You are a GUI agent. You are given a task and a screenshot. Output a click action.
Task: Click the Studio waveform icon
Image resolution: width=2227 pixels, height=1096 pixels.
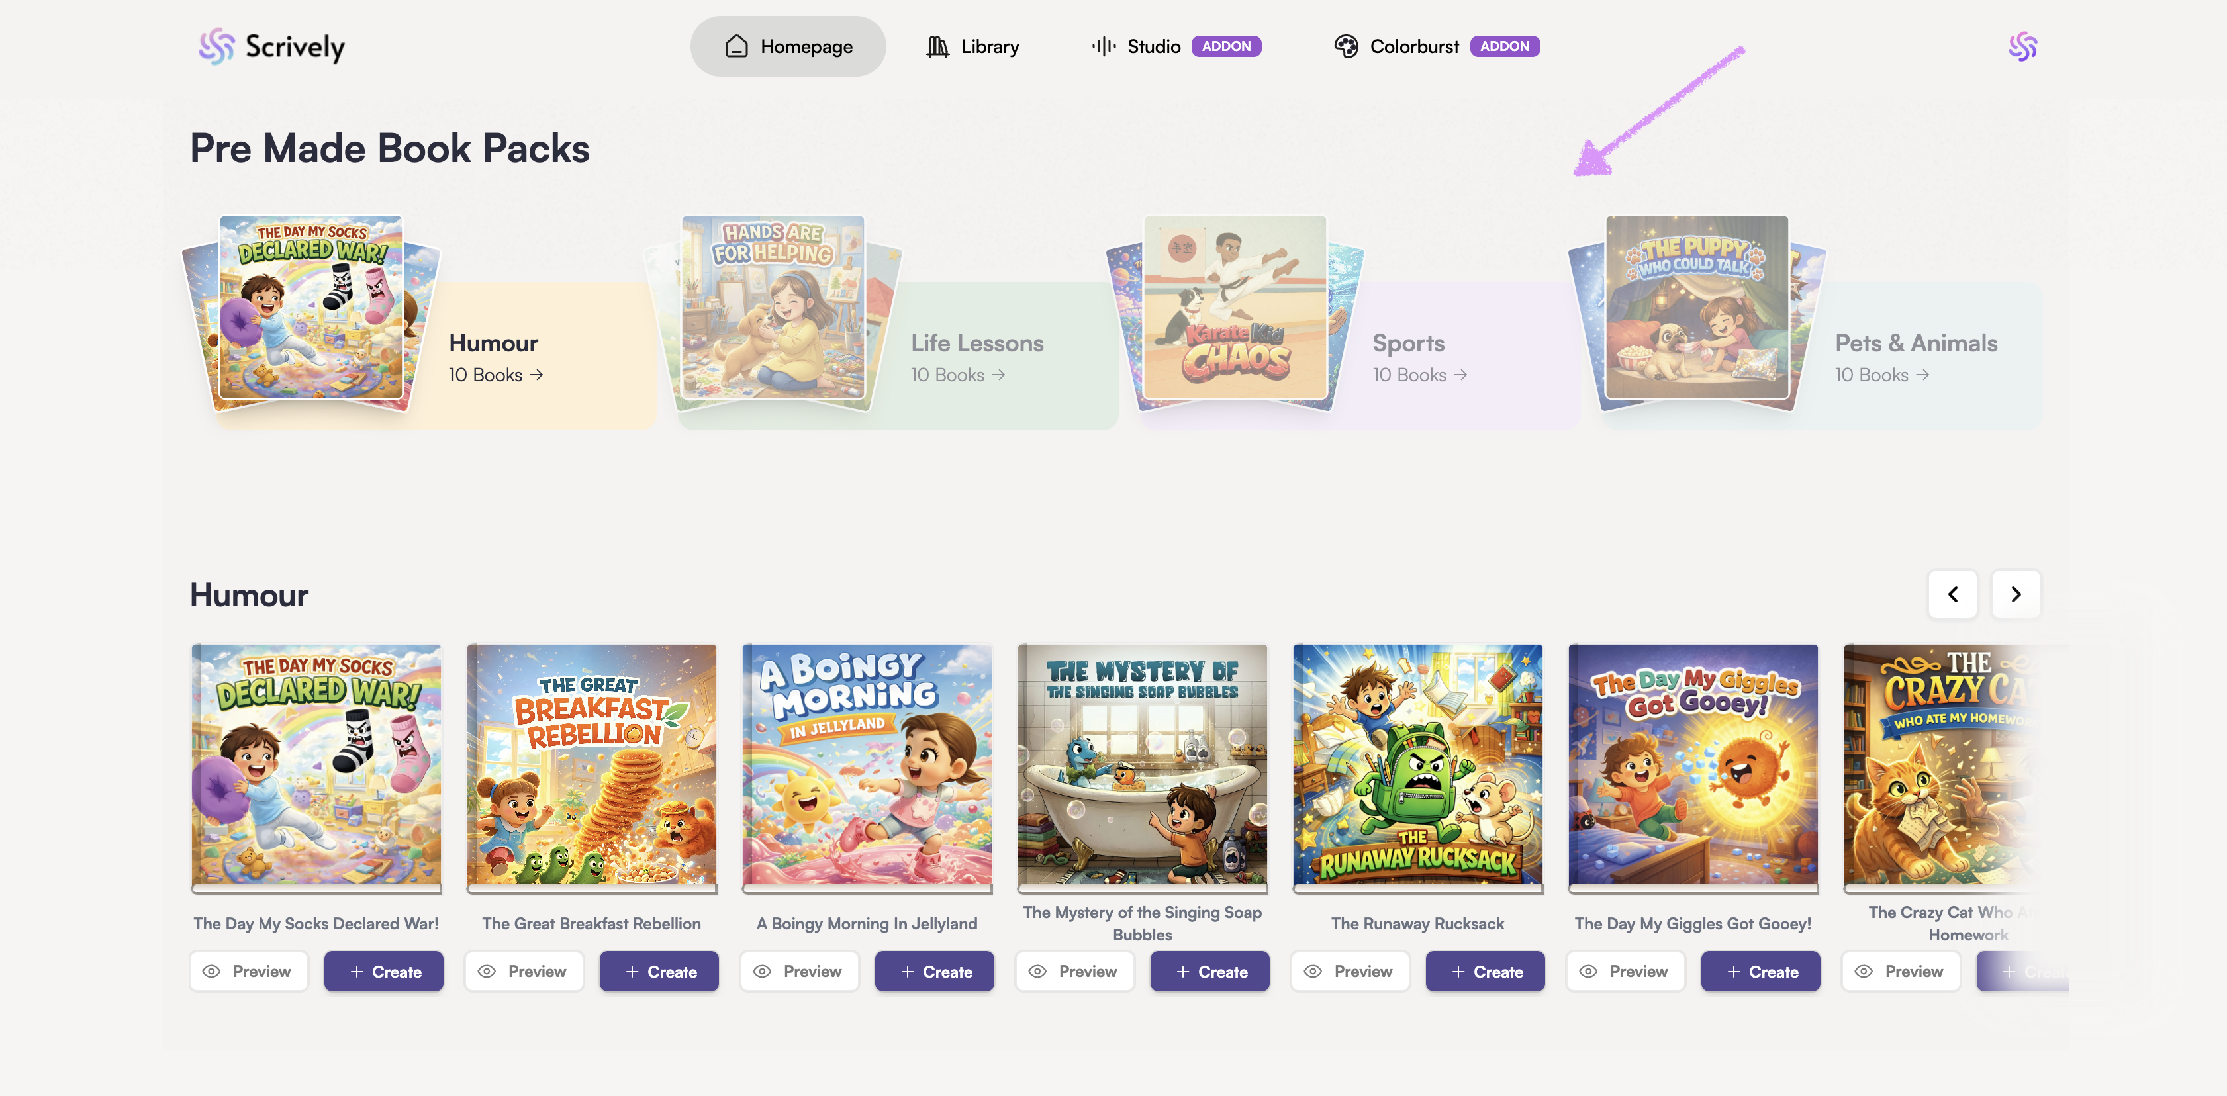(1103, 47)
